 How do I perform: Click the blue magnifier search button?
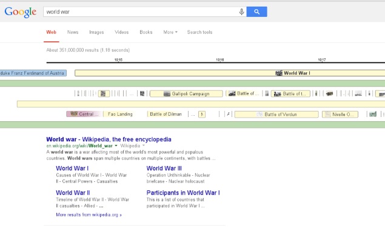[256, 12]
